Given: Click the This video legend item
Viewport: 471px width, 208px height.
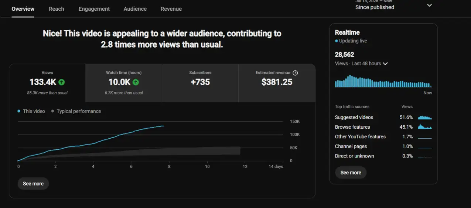Looking at the screenshot, I should (x=31, y=111).
